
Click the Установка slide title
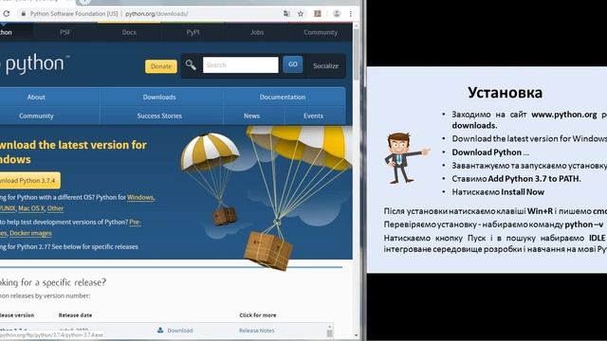click(505, 93)
